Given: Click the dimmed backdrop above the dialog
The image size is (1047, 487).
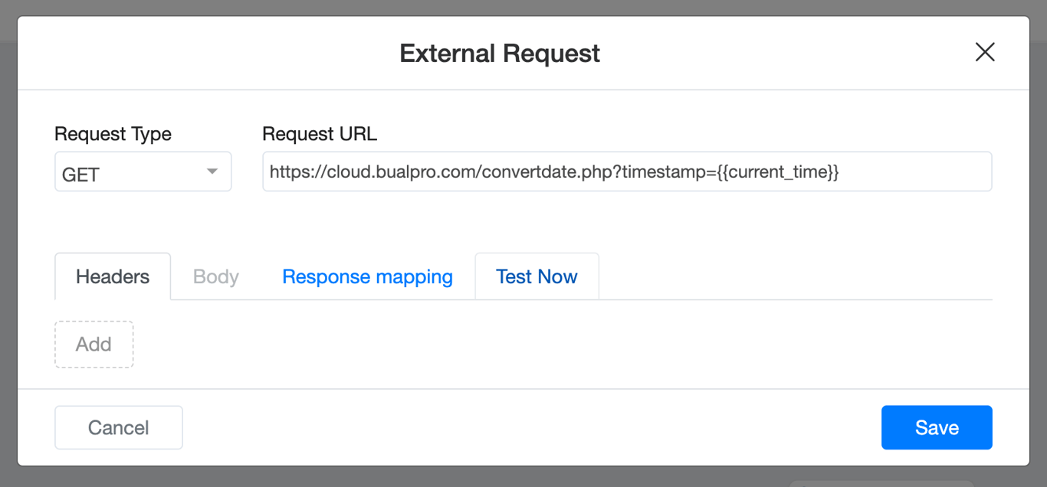Looking at the screenshot, I should [523, 7].
